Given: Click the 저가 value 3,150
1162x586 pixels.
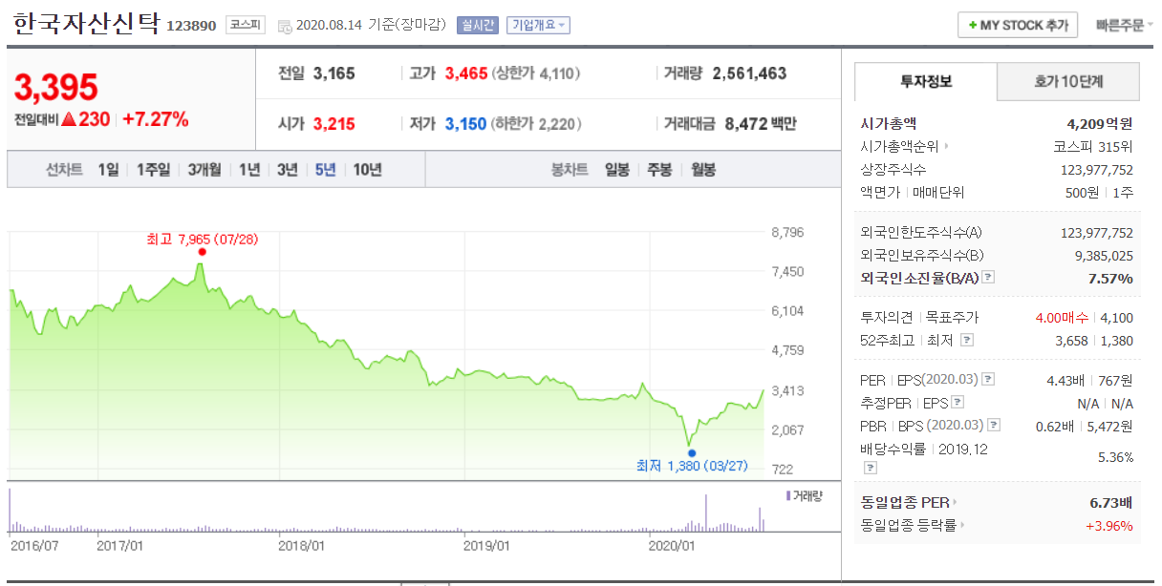Looking at the screenshot, I should tap(466, 124).
